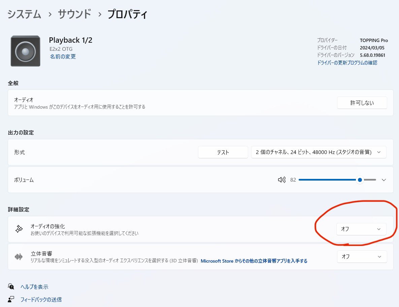The width and height of the screenshot is (399, 307).
Task: Click the volume value 82
Action: [293, 180]
